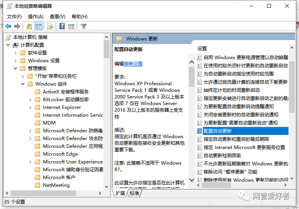Click the Filter funnel toolbar icon

[x=84, y=26]
